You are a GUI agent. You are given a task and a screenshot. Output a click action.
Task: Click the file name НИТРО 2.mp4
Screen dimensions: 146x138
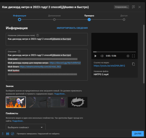(x=101, y=74)
